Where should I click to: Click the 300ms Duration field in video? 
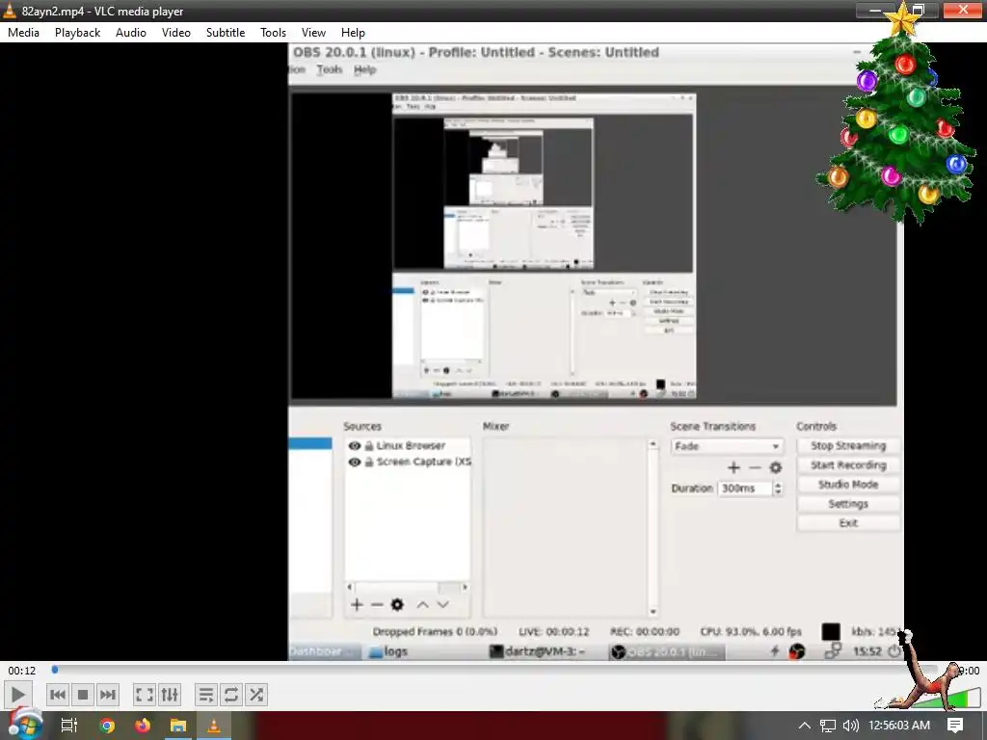pos(745,489)
